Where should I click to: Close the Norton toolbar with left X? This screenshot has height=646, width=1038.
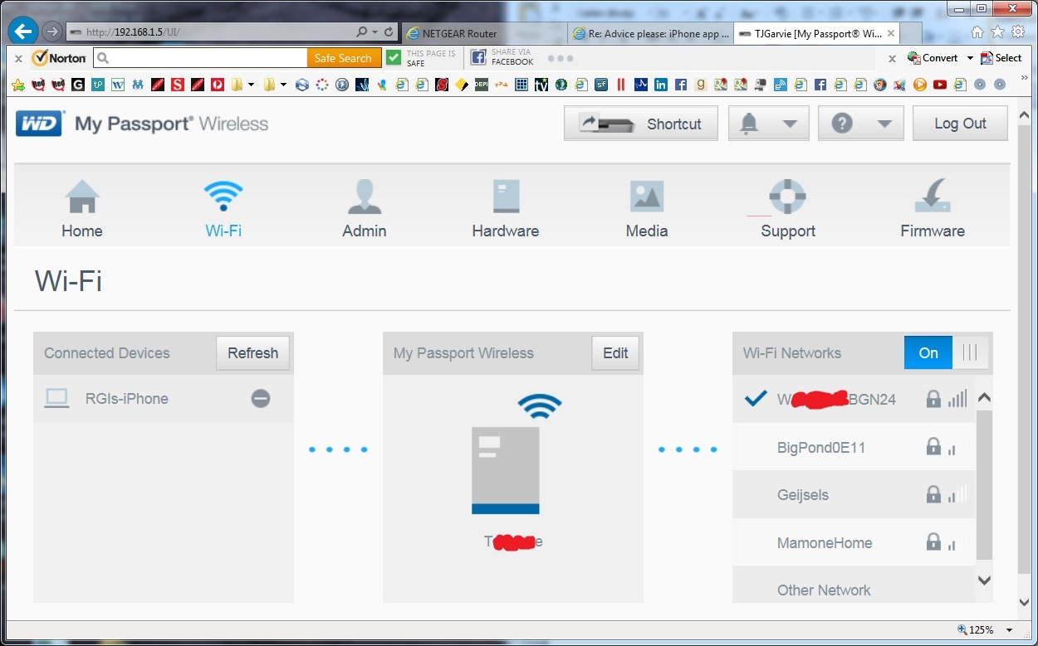click(x=18, y=59)
